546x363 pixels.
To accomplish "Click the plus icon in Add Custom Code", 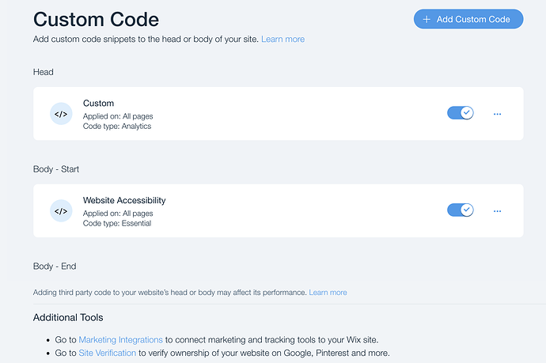I will point(427,20).
